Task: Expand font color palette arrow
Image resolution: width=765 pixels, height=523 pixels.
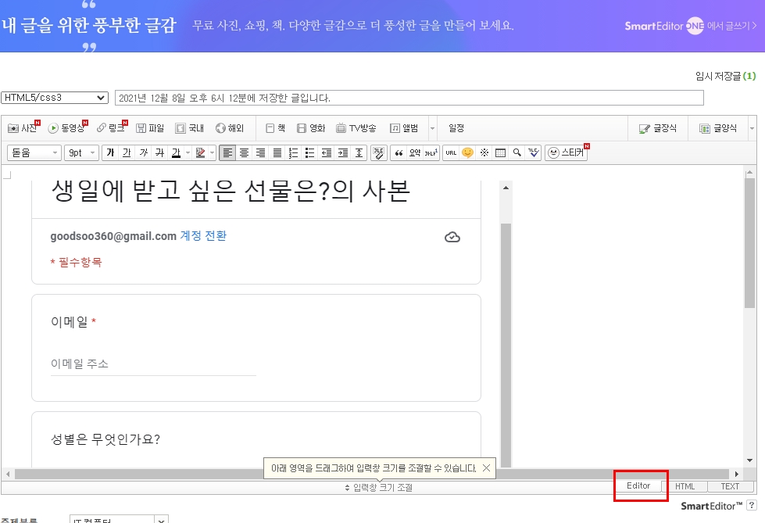Action: (188, 153)
